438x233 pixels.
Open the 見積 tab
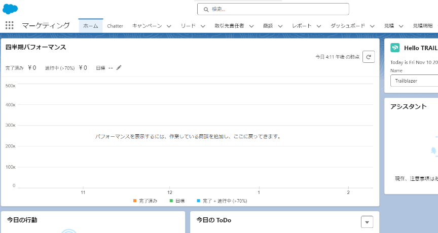coord(389,26)
